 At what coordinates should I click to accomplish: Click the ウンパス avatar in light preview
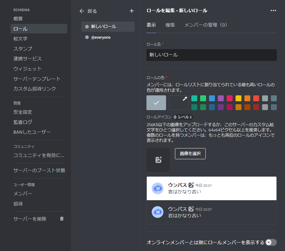pyautogui.click(x=158, y=188)
